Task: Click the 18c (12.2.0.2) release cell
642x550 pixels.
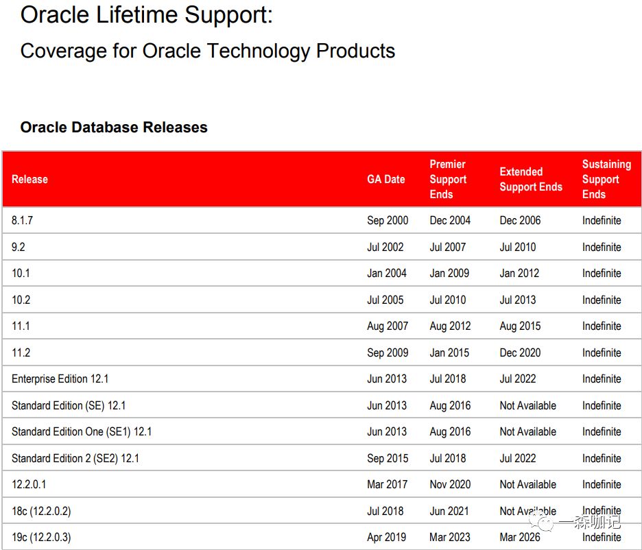Action: point(41,511)
